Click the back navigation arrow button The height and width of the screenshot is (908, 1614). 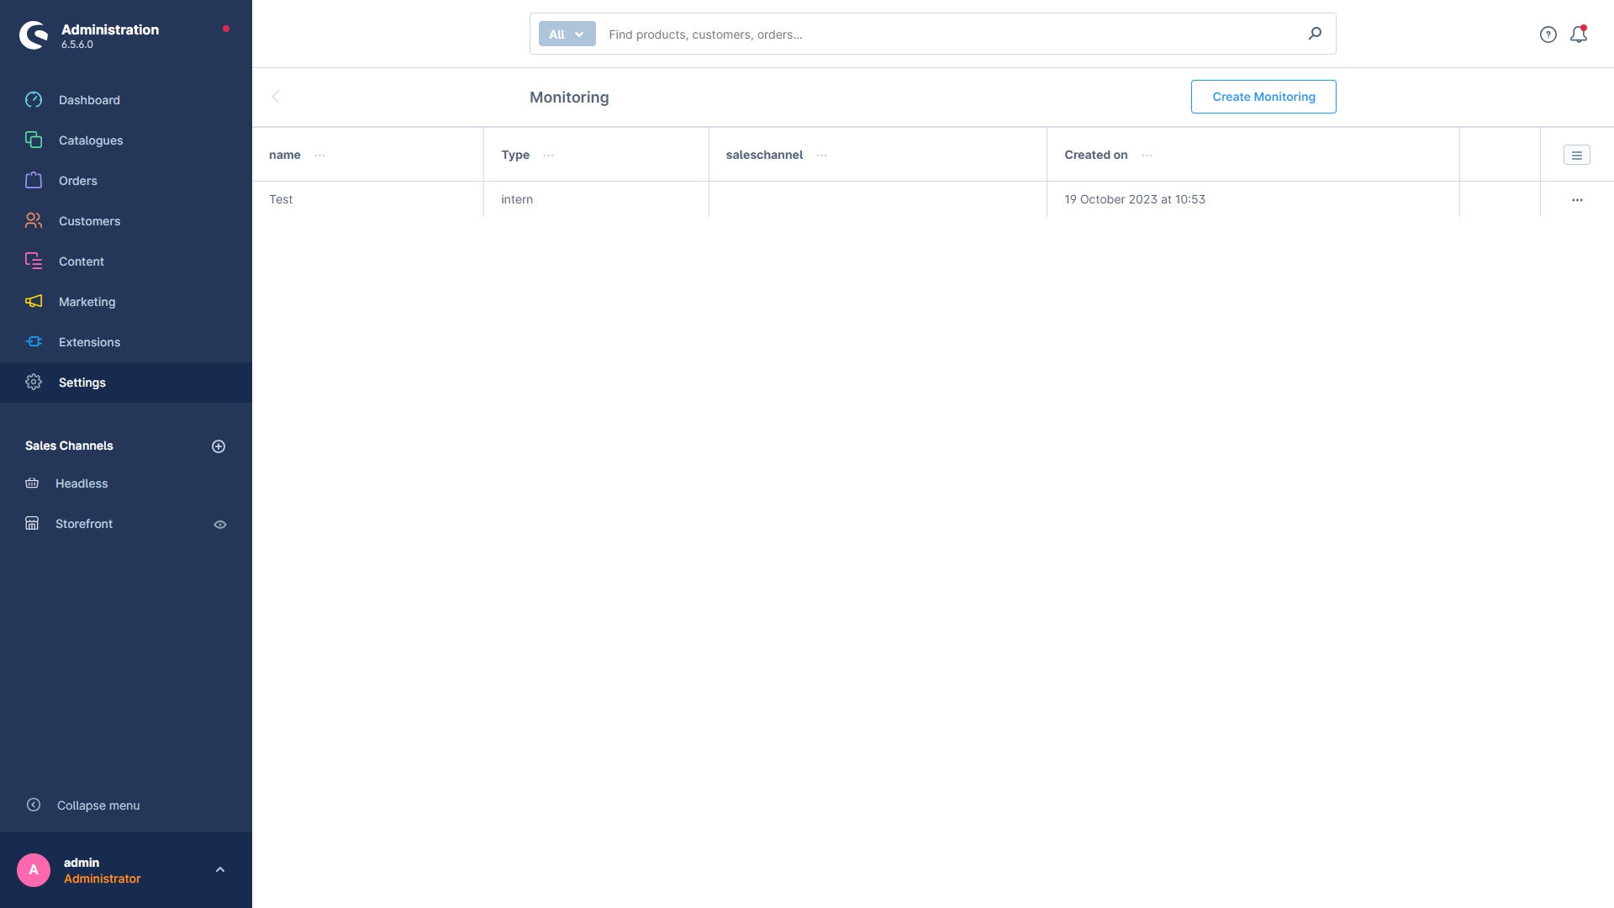276,97
